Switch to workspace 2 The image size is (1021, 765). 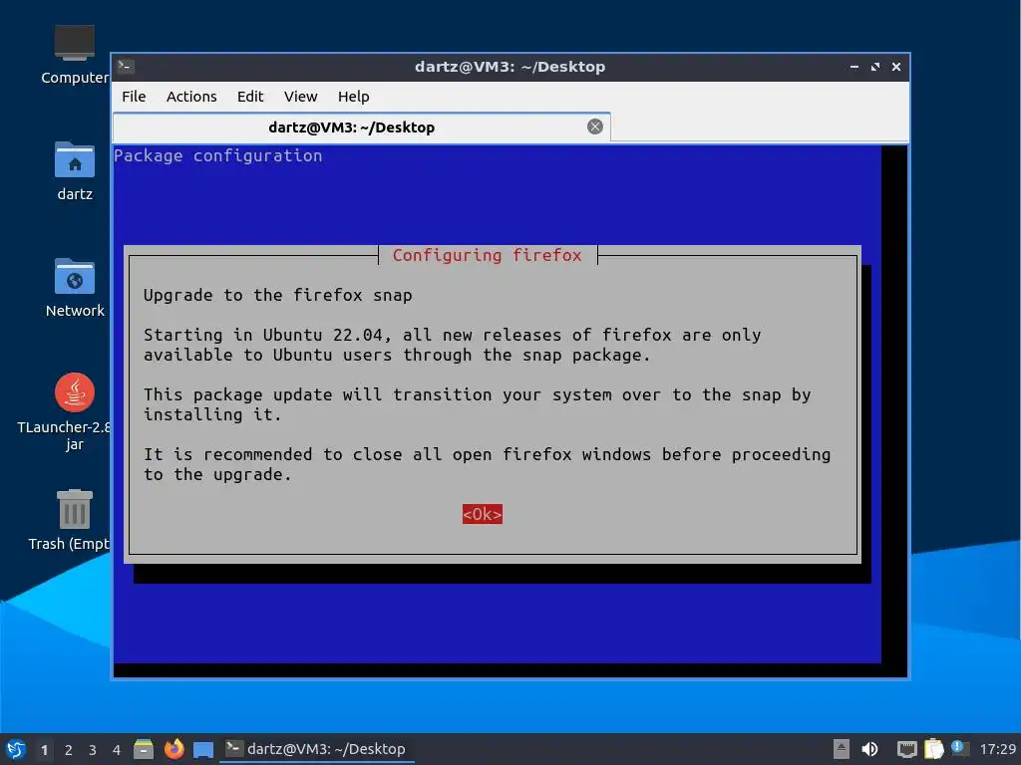(x=69, y=750)
